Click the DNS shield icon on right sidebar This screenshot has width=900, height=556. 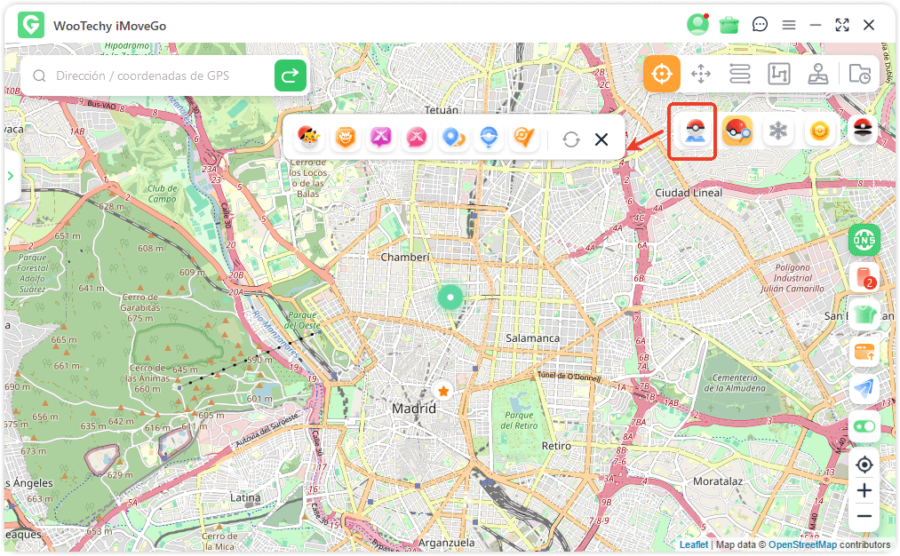pos(864,239)
